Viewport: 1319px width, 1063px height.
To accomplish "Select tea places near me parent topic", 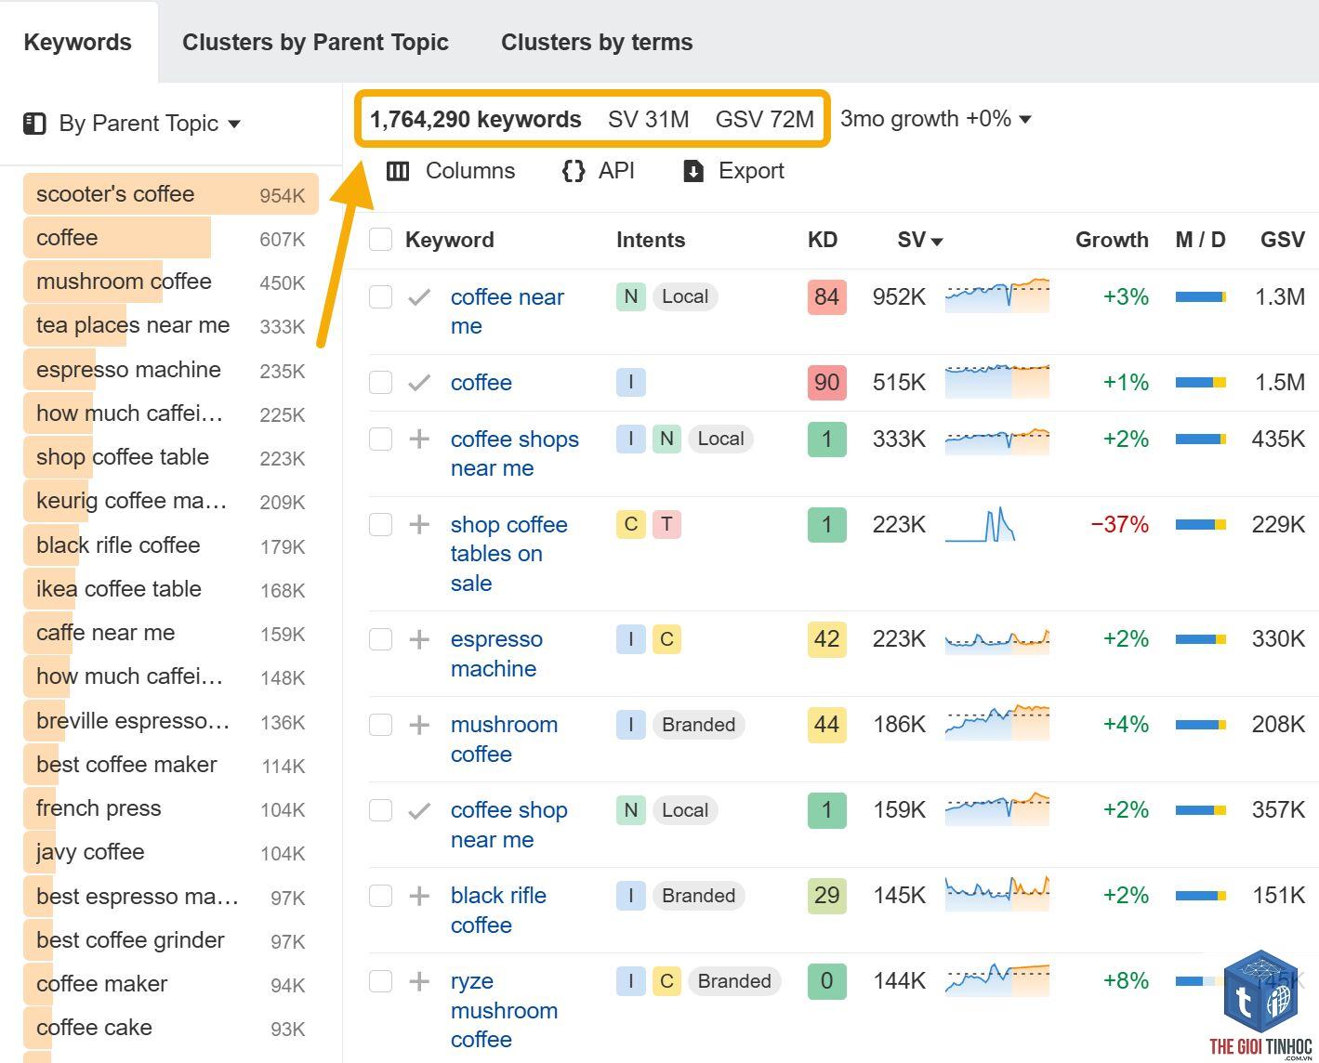I will click(x=171, y=325).
